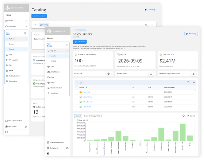Image resolution: width=204 pixels, height=160 pixels.
Task: Click Create asset button in Catalog window
Action: 39,16
